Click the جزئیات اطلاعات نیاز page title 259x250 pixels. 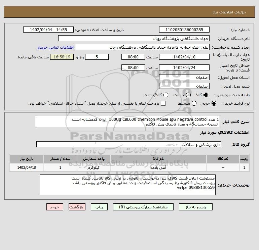(x=229, y=12)
